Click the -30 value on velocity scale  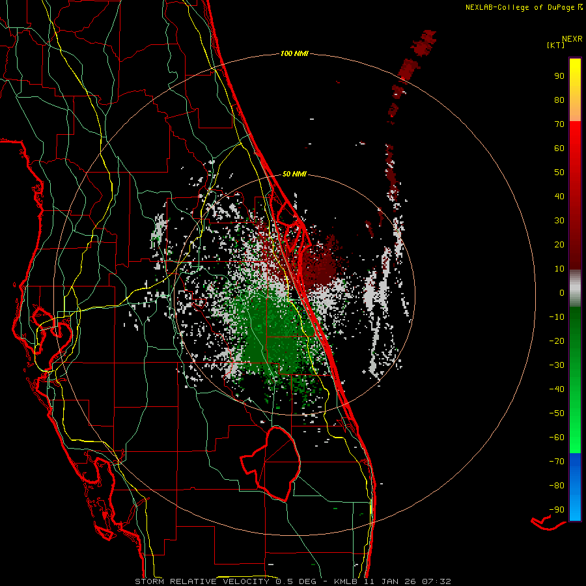click(557, 365)
